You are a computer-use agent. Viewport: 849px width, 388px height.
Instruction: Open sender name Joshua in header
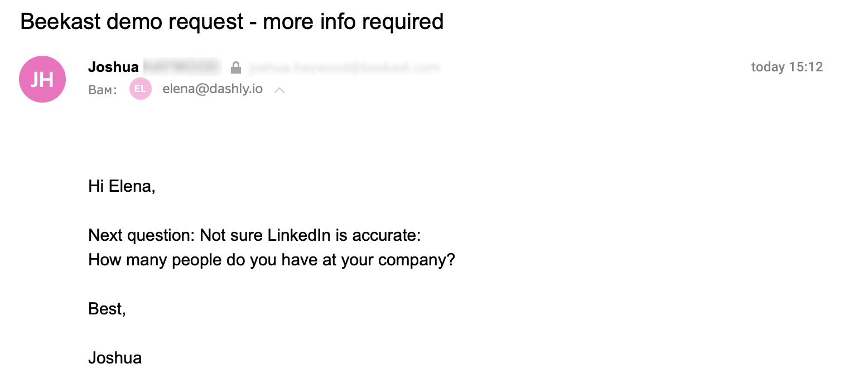[x=113, y=67]
